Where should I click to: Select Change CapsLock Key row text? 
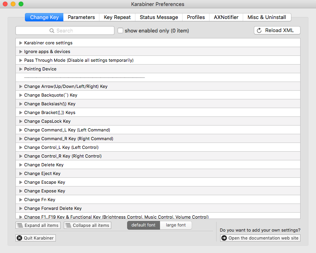pyautogui.click(x=48, y=121)
